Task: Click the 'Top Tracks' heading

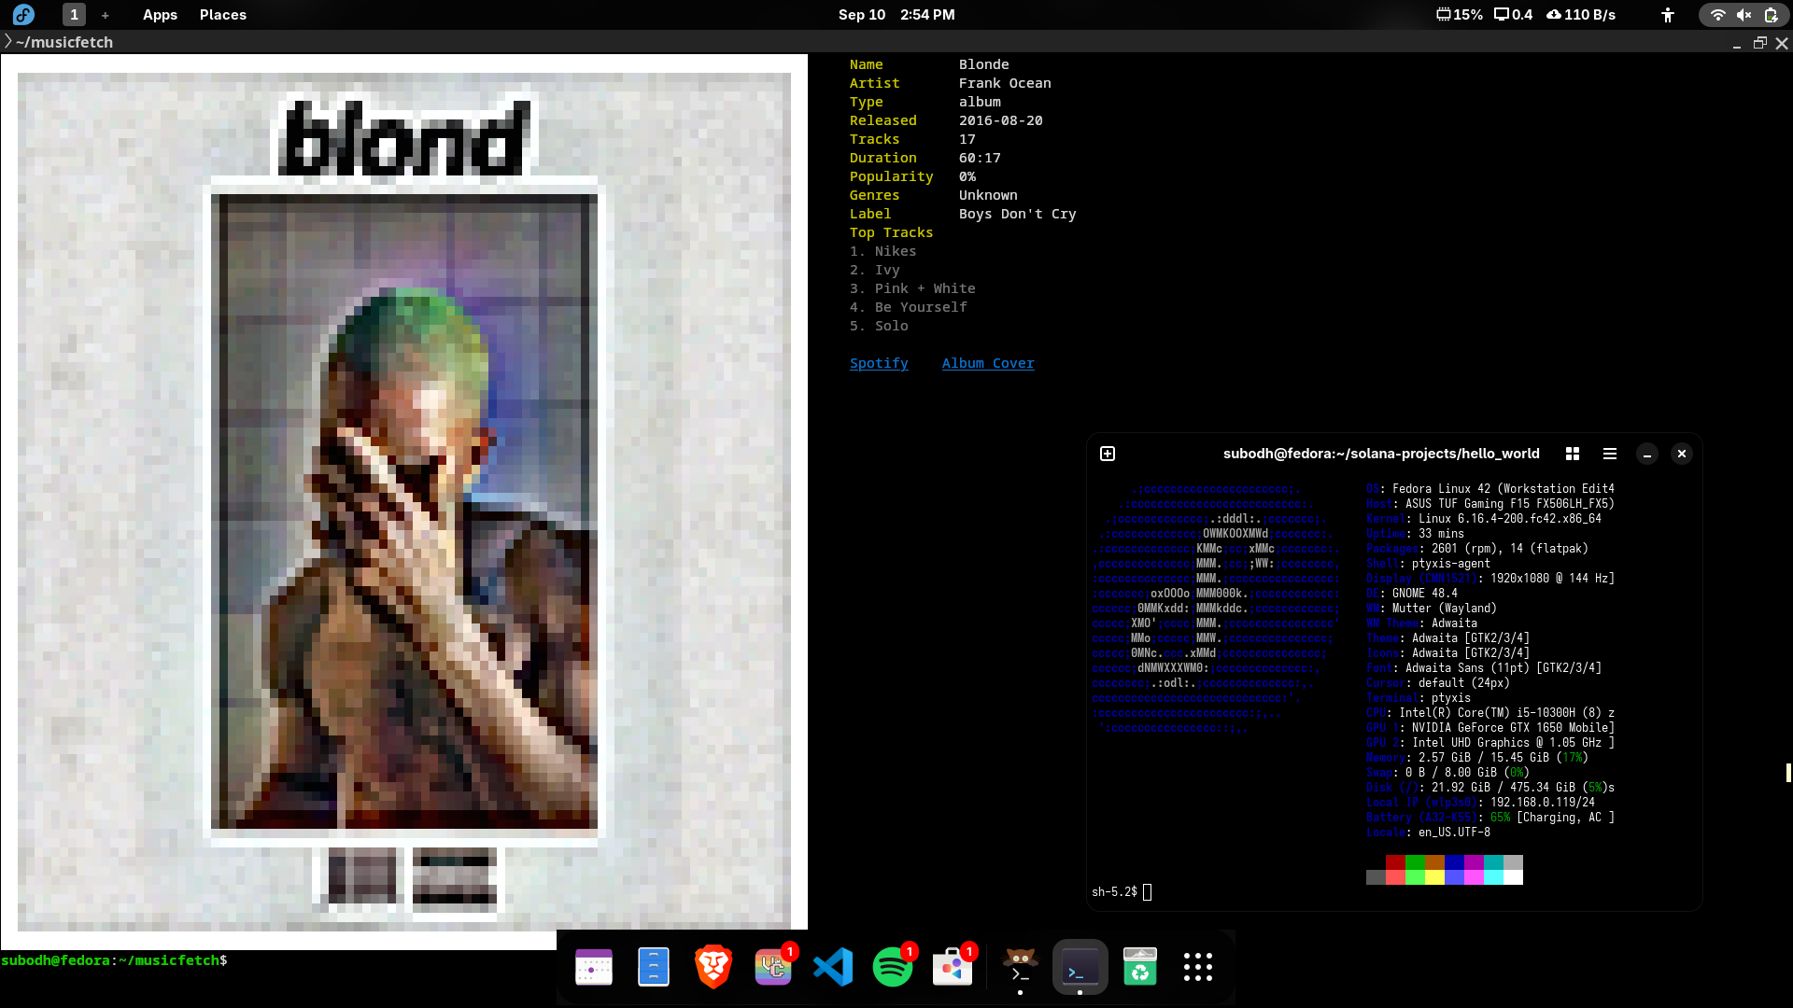Action: pyautogui.click(x=892, y=232)
